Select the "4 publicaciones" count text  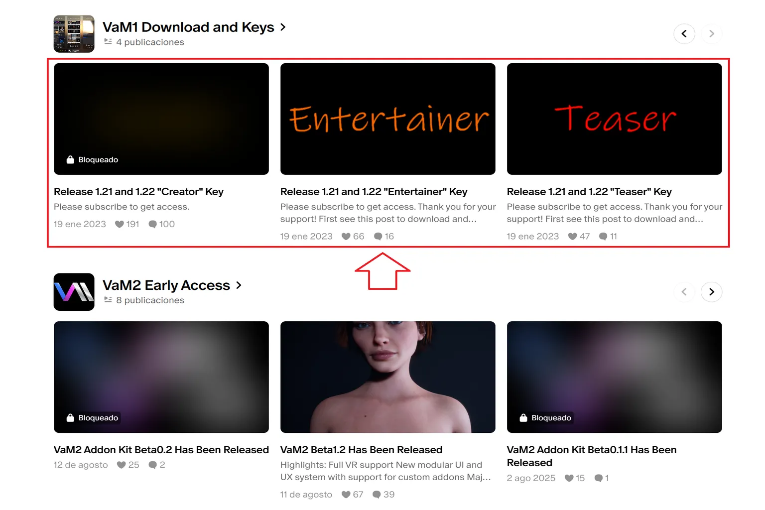tap(150, 42)
